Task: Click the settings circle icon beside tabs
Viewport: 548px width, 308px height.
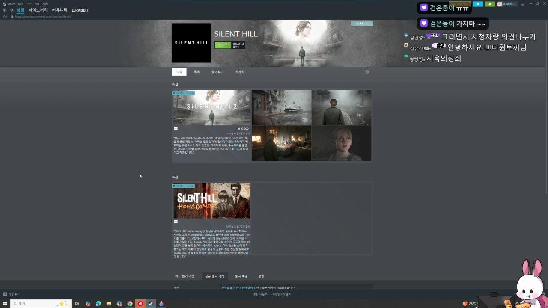Action: point(367,72)
